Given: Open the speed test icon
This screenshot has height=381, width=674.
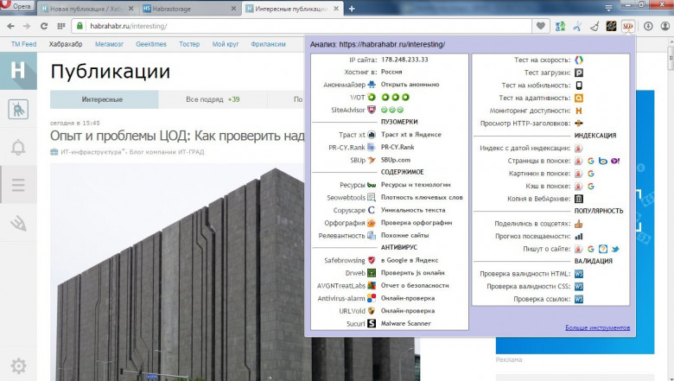Looking at the screenshot, I should tap(580, 60).
